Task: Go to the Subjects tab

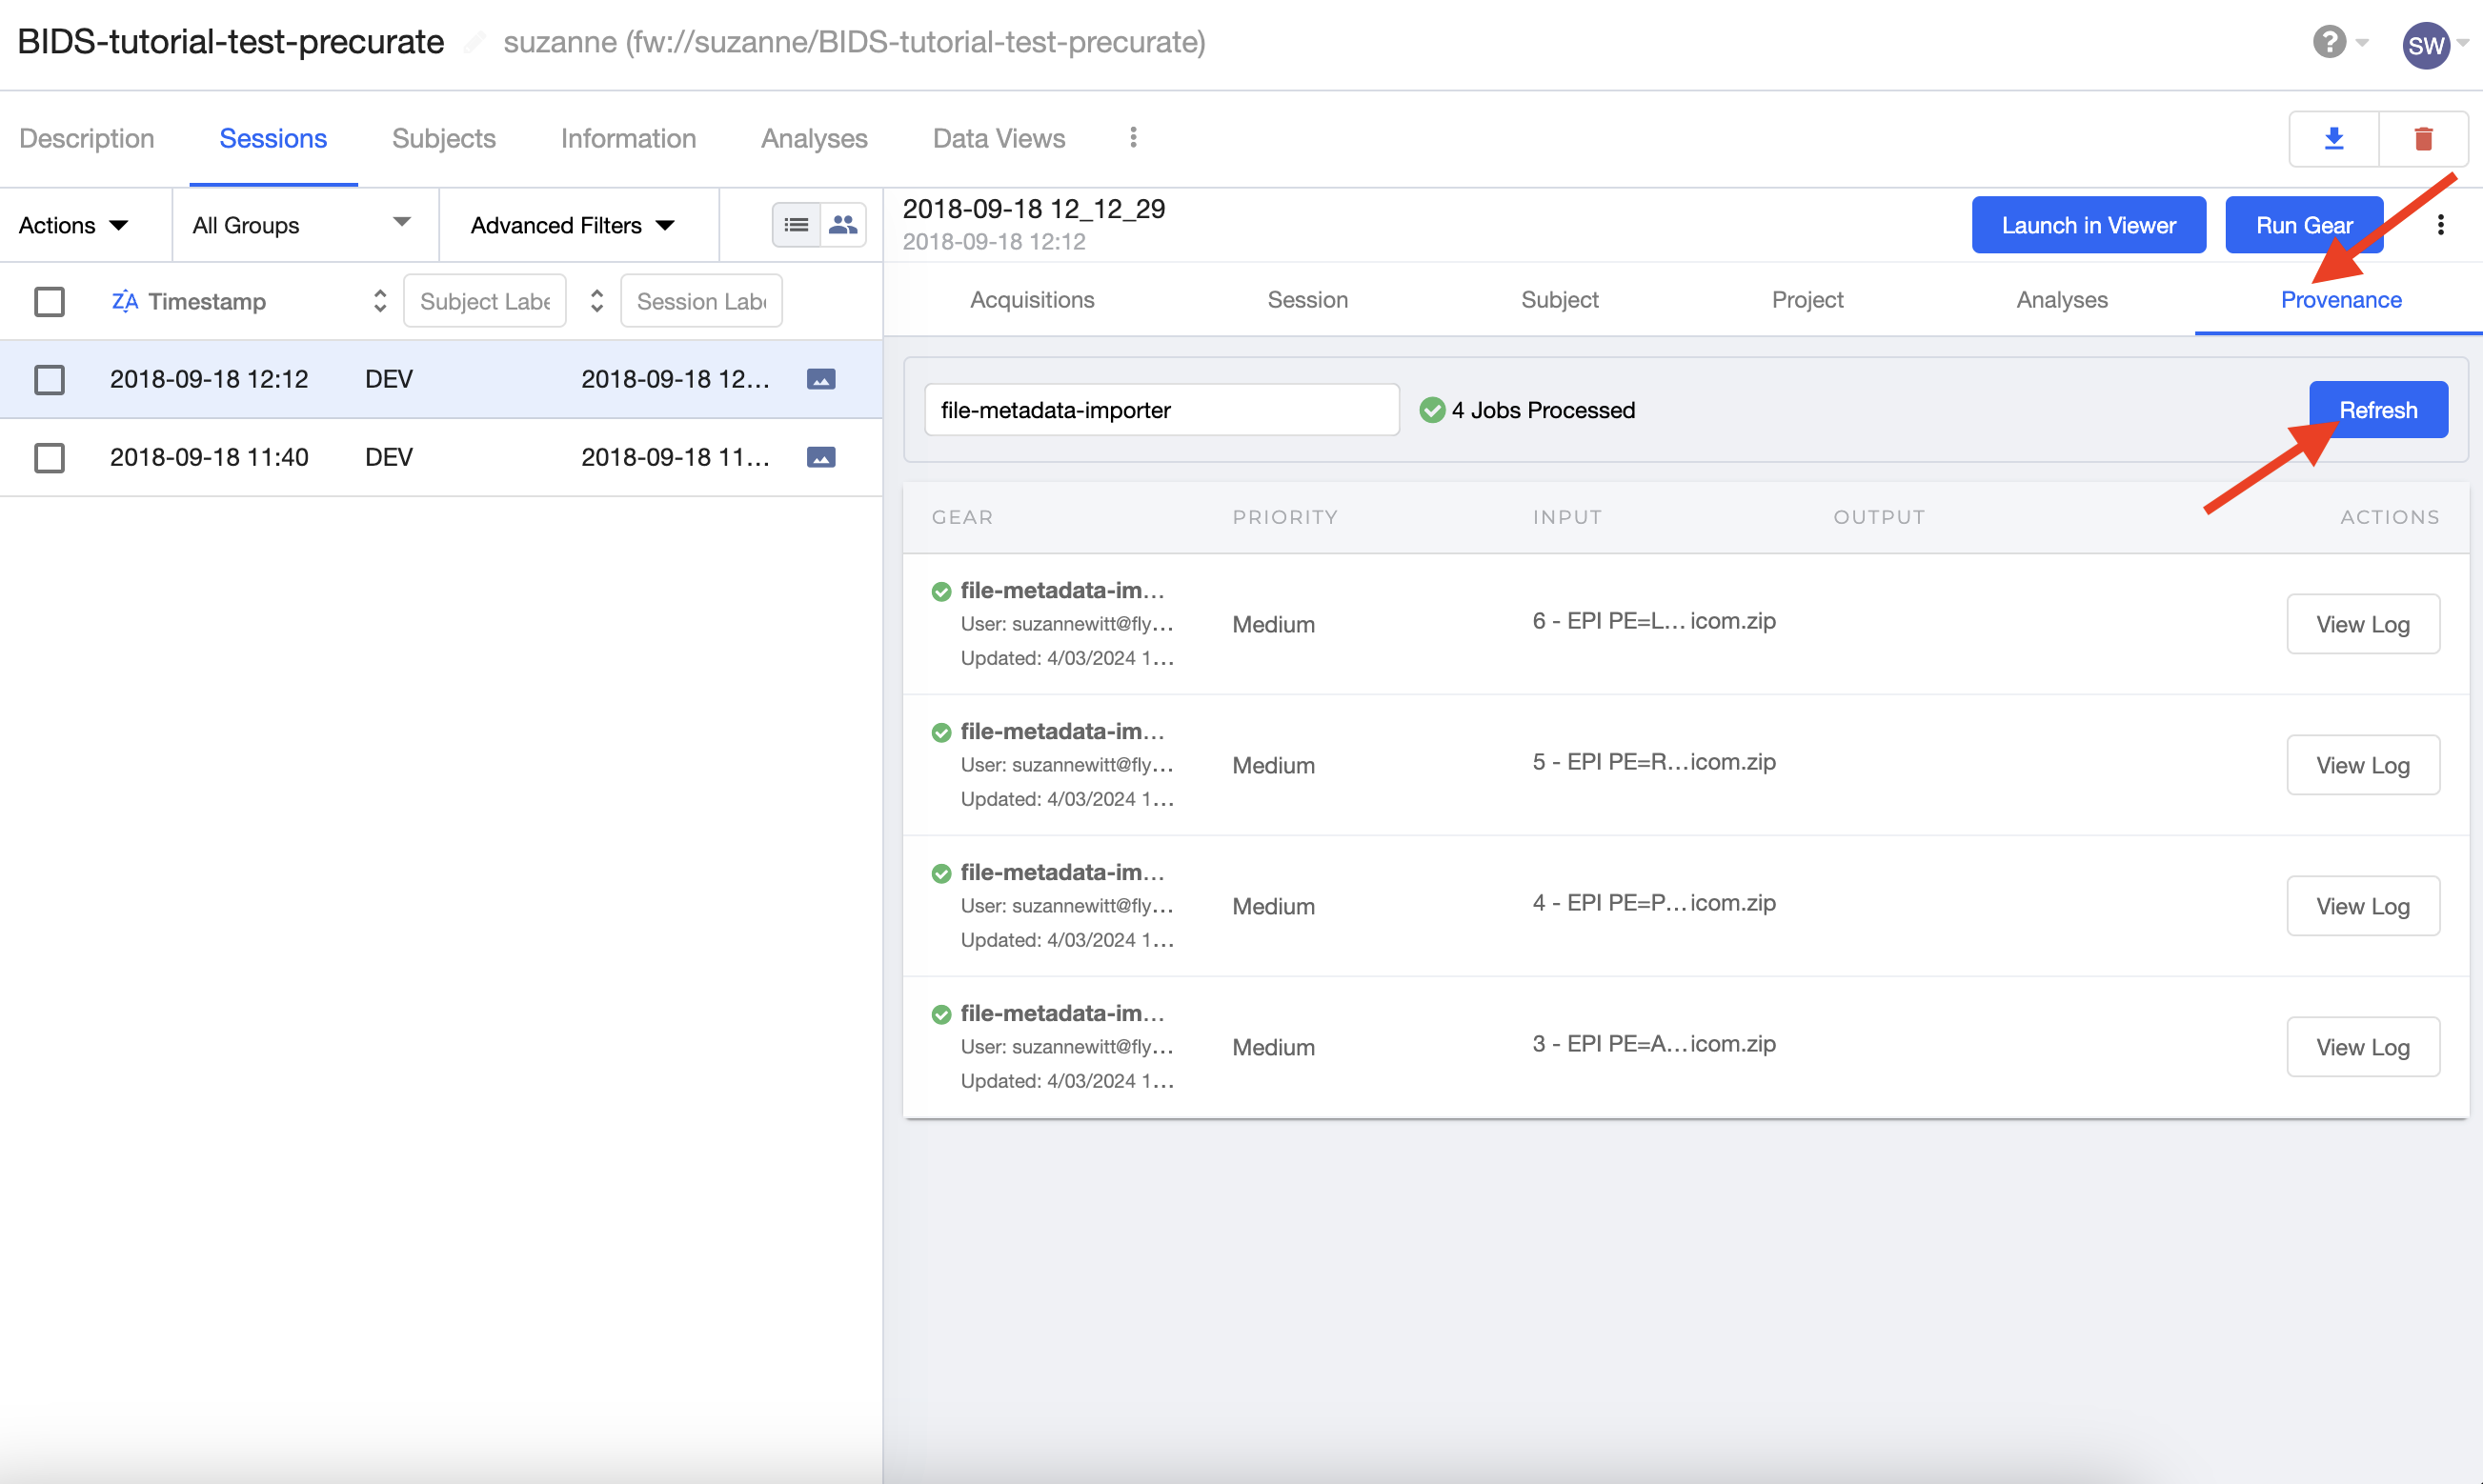Action: 444,138
